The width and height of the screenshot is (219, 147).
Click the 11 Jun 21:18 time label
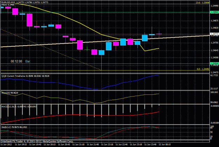coord(78,144)
